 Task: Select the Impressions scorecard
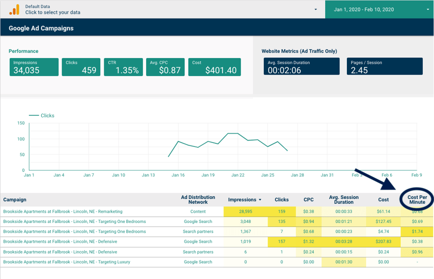tap(33, 67)
